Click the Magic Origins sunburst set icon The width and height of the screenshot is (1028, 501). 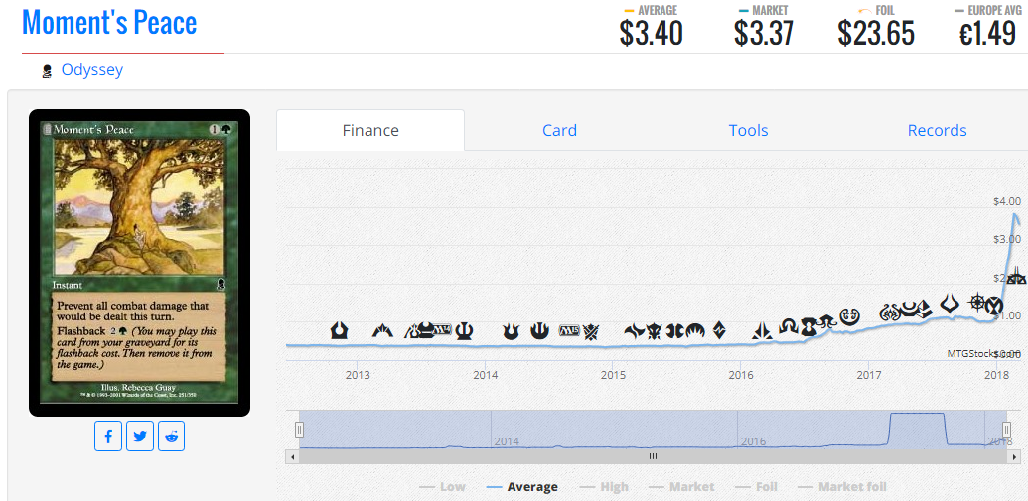[x=695, y=331]
